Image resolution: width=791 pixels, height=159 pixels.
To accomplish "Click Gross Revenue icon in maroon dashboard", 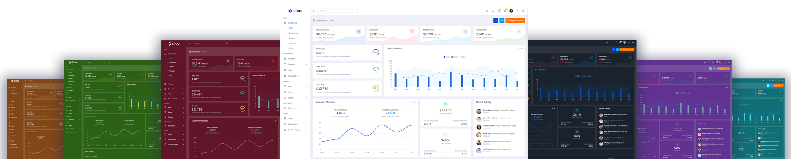I will [228, 61].
